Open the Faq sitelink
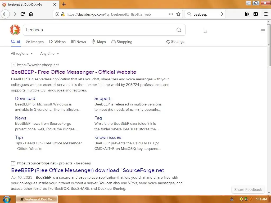Screen dimensions: 271x203 pyautogui.click(x=98, y=118)
